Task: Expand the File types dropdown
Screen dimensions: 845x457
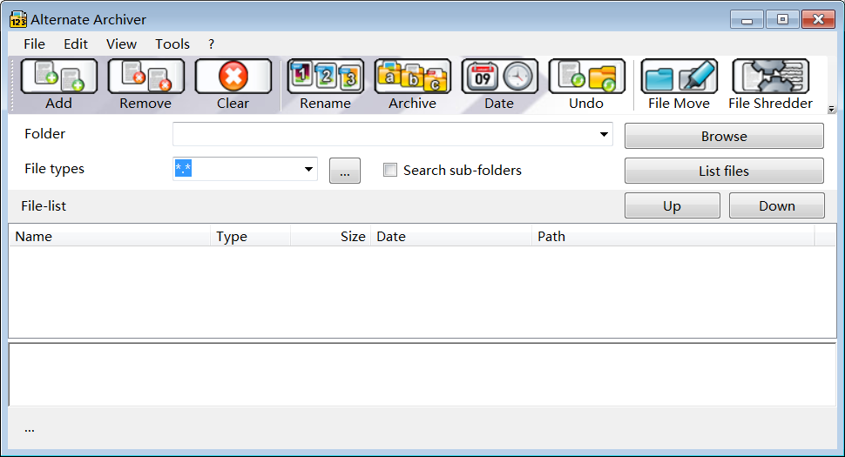Action: [308, 170]
